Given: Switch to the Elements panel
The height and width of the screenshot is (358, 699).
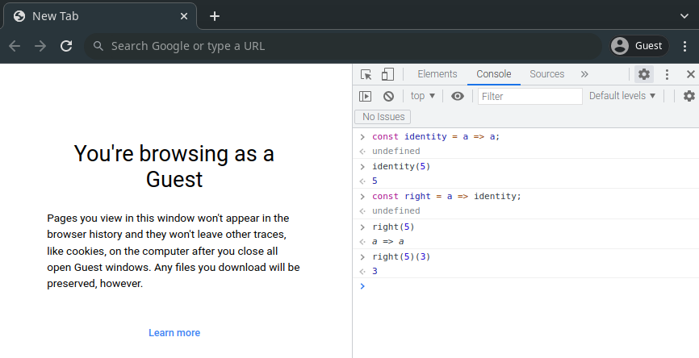Looking at the screenshot, I should point(437,74).
